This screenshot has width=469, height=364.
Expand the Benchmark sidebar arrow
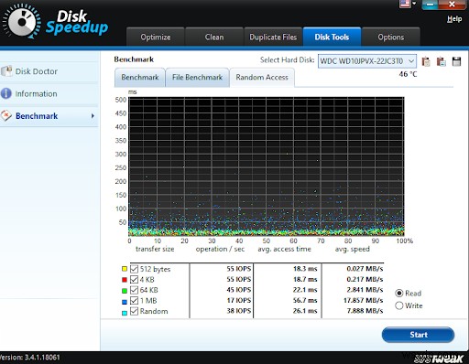93,116
